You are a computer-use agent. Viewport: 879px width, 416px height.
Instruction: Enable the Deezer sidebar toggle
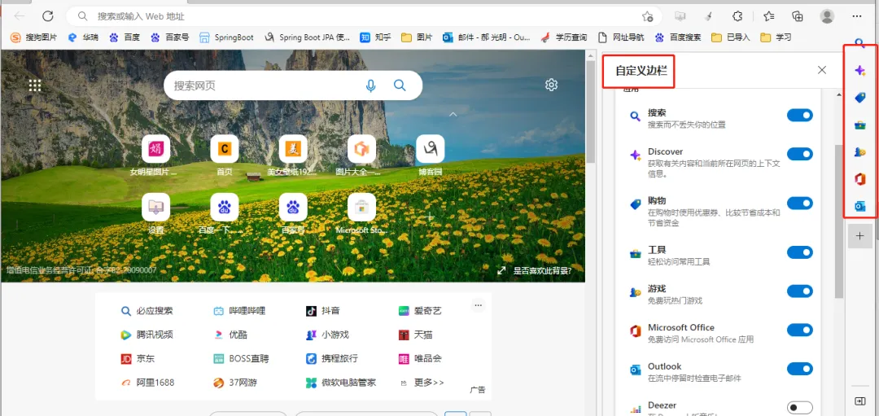click(800, 407)
